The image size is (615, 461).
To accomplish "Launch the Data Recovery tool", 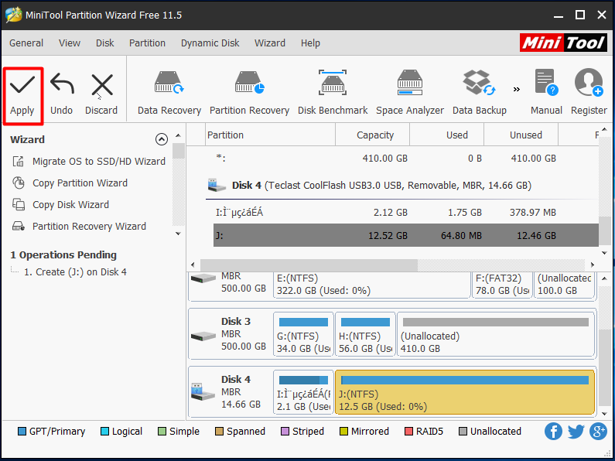I will [x=169, y=93].
